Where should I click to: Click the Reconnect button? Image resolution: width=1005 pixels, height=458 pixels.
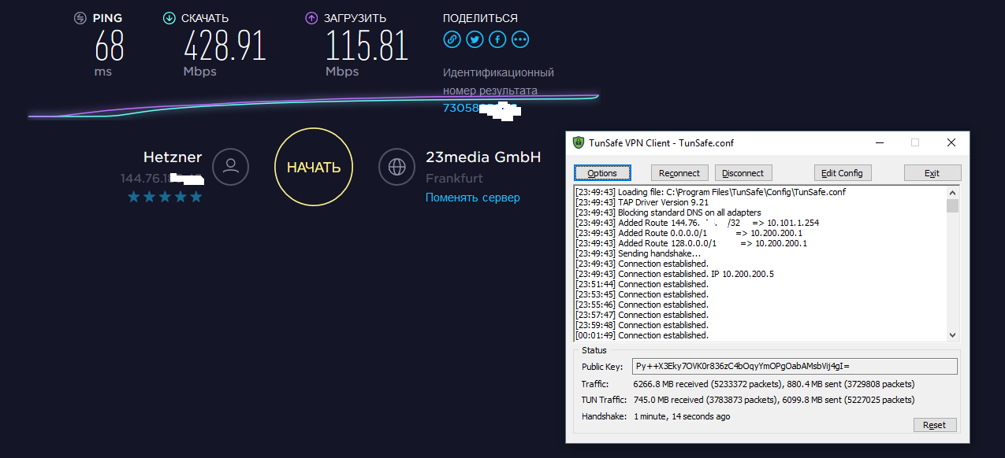(679, 173)
